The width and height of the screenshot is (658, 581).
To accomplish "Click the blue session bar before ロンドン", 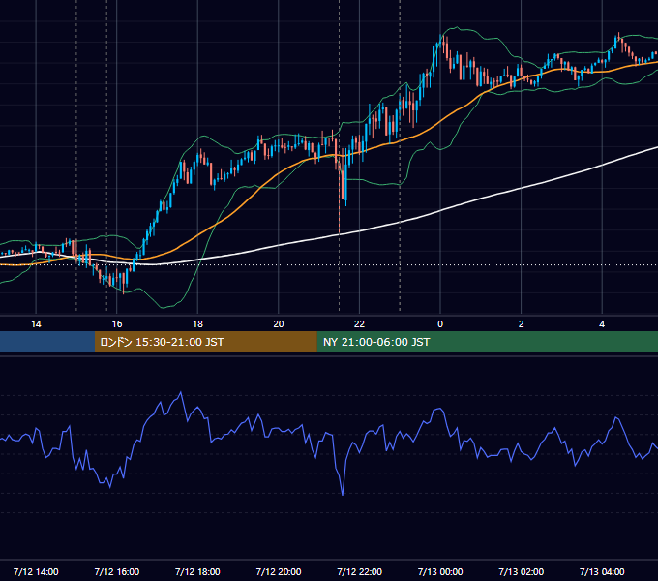I will pyautogui.click(x=47, y=342).
